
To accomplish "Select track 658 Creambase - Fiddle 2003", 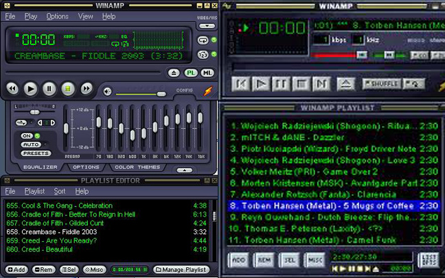I will pyautogui.click(x=106, y=232).
